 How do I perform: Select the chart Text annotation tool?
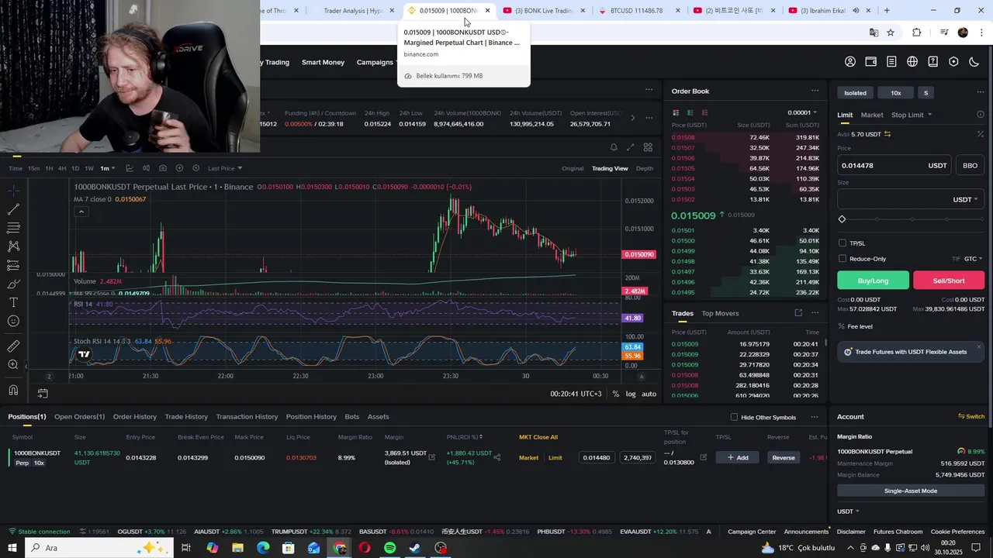click(13, 302)
